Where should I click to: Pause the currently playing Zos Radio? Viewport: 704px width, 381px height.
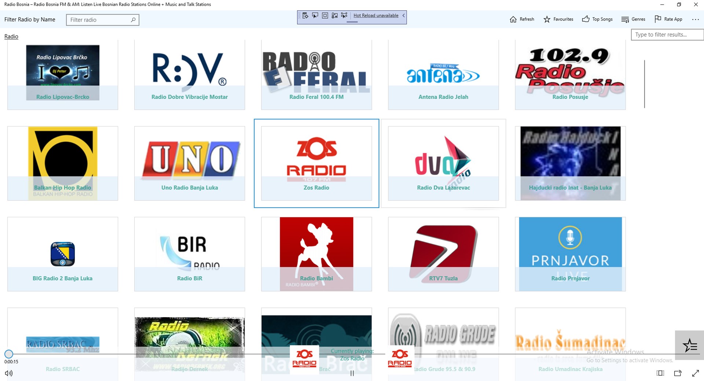coord(352,373)
